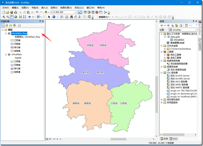
Task: Expand 即用型服务 node
Action: coord(161,103)
